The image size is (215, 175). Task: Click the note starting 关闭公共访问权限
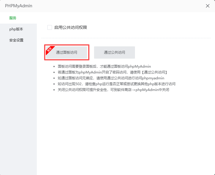pos(113,90)
